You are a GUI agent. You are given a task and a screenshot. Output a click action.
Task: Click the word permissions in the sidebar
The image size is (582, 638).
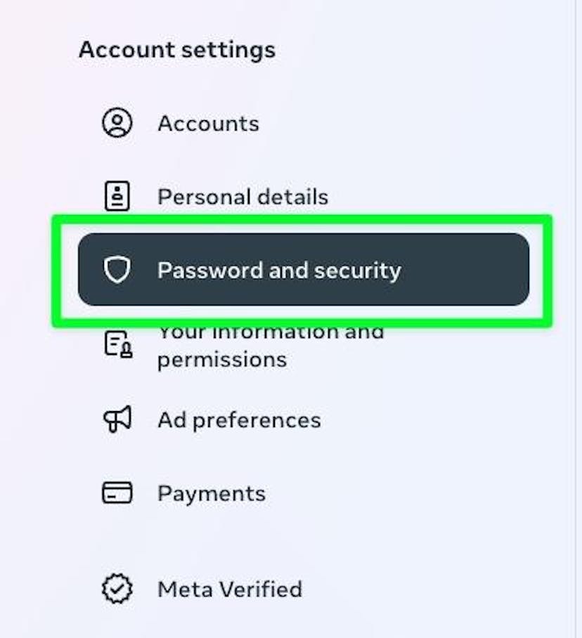tap(222, 360)
